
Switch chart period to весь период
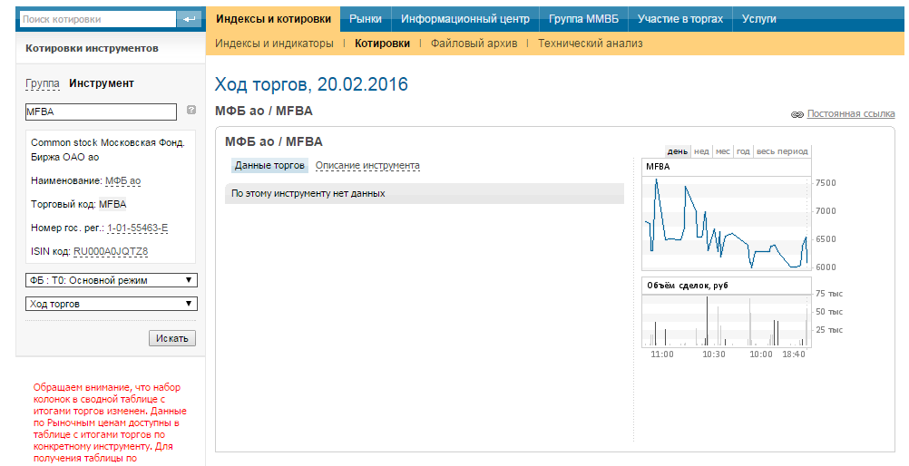781,151
